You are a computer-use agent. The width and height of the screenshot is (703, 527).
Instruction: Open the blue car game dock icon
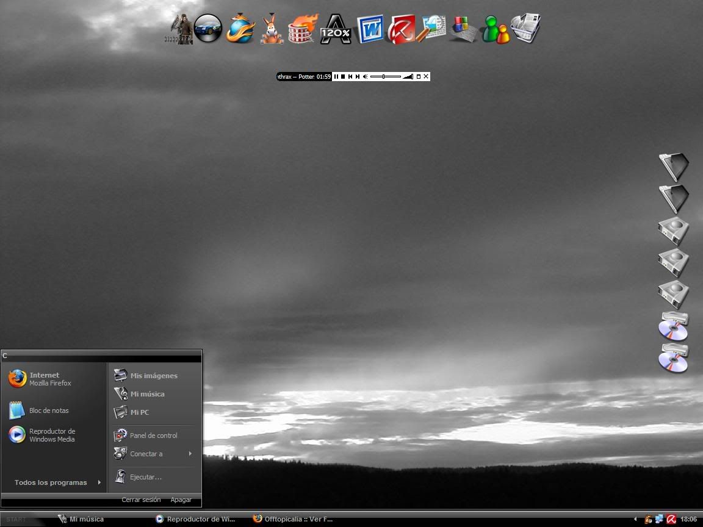tap(209, 28)
